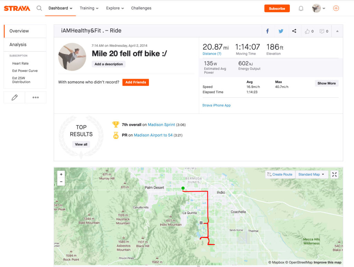Open the Madison Sprint segment link
Screen dimensions: 354x267
161,125
